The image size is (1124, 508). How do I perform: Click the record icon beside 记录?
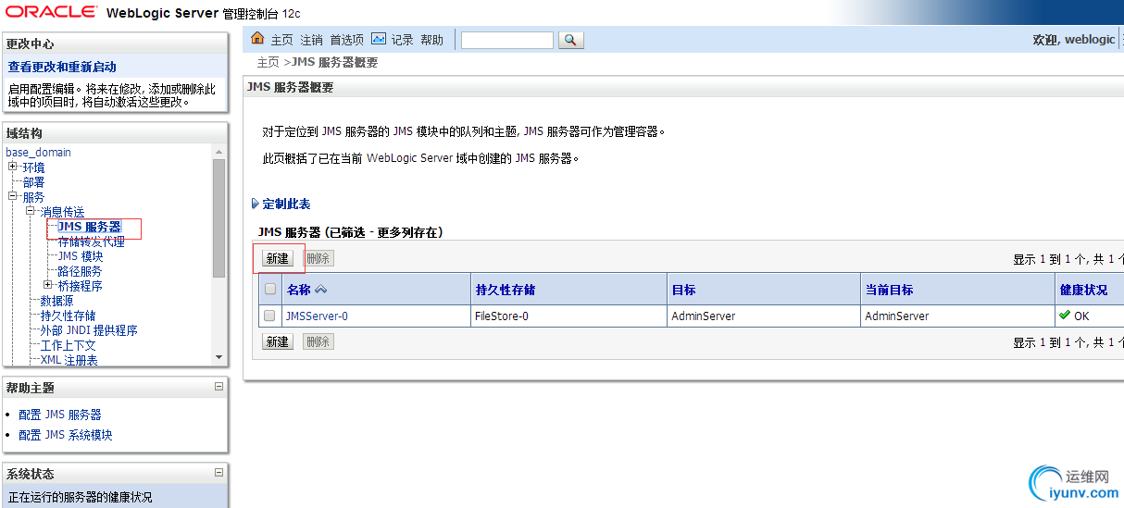(379, 39)
